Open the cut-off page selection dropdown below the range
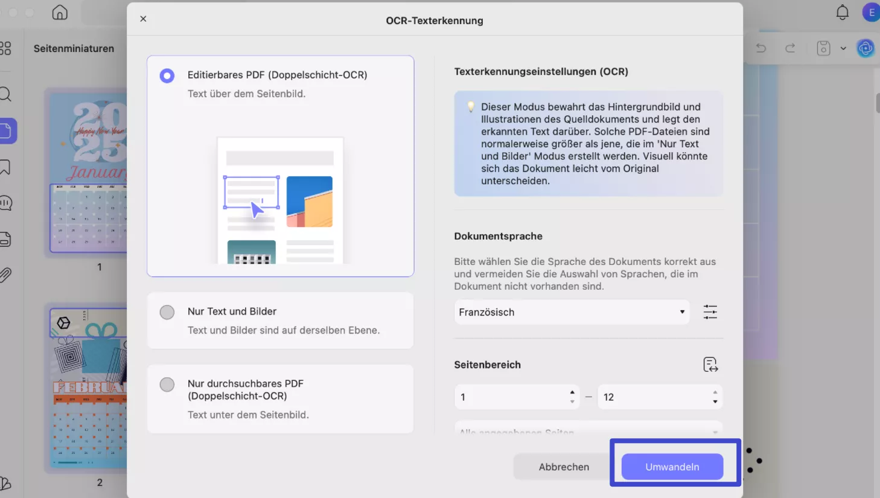 pos(588,429)
